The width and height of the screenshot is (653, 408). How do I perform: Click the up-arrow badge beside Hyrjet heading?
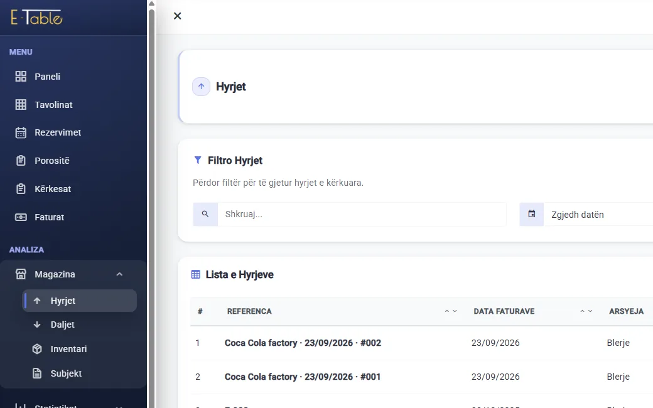pyautogui.click(x=201, y=87)
